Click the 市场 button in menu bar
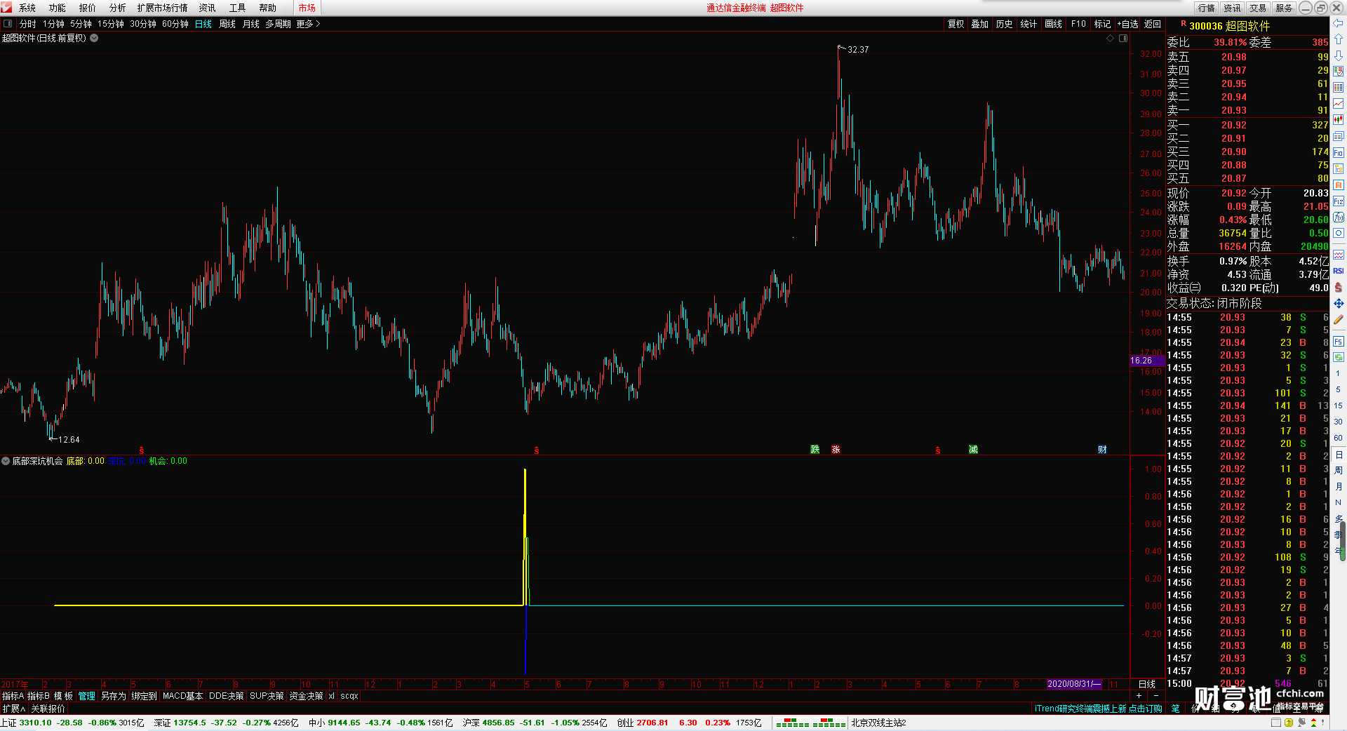The width and height of the screenshot is (1347, 731). 307,8
